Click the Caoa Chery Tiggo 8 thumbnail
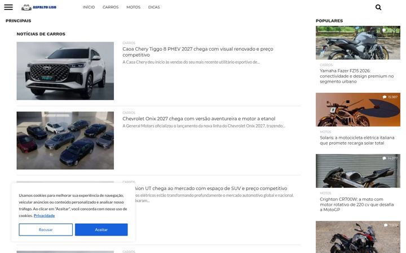 65,71
